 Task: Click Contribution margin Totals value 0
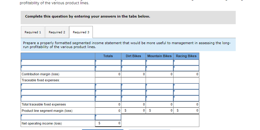pos(108,74)
